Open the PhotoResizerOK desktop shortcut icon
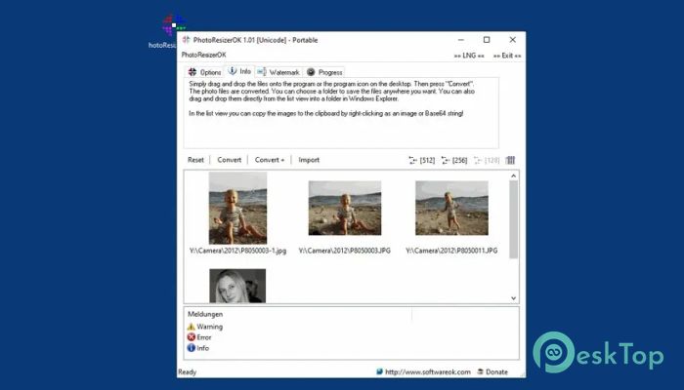The image size is (684, 390). (x=173, y=24)
